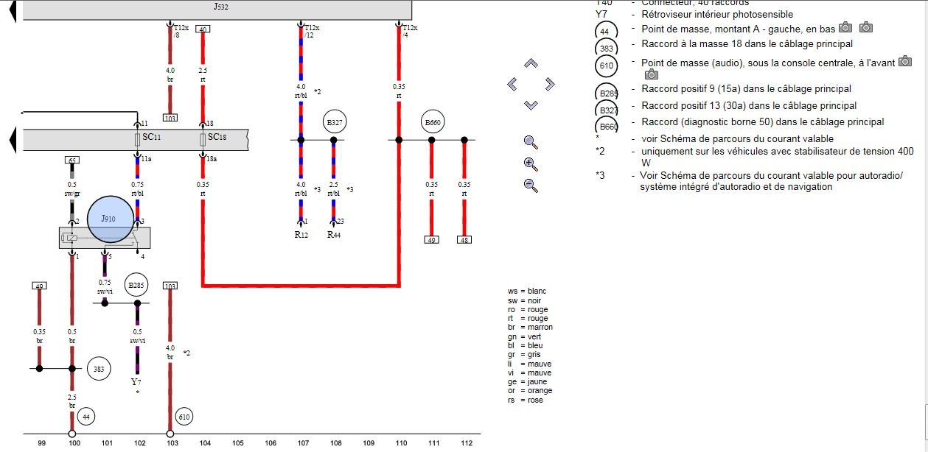Click the T12x /8 connector pin label
The image size is (928, 452).
(x=181, y=31)
